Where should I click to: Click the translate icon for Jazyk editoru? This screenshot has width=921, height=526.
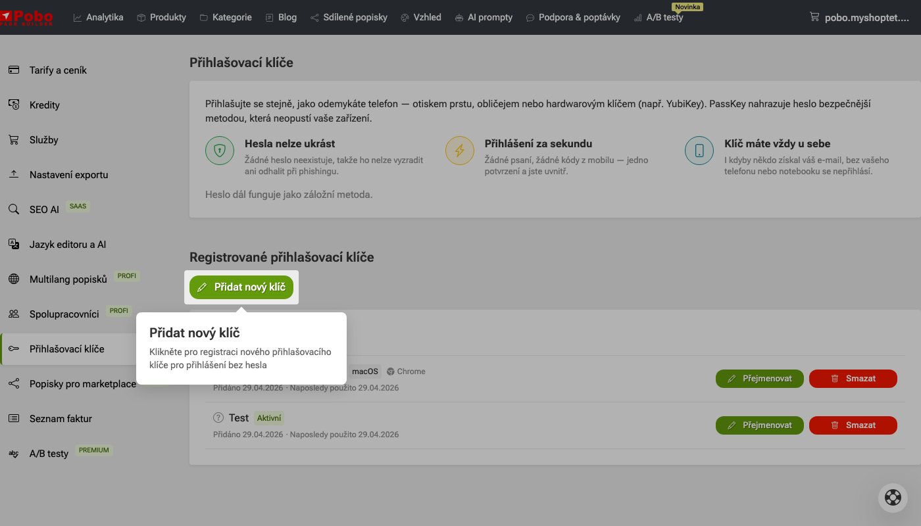pyautogui.click(x=14, y=244)
